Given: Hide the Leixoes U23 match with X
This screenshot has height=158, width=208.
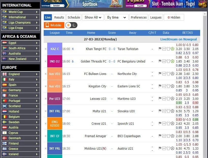Looking at the screenshot, I should coord(45,99).
